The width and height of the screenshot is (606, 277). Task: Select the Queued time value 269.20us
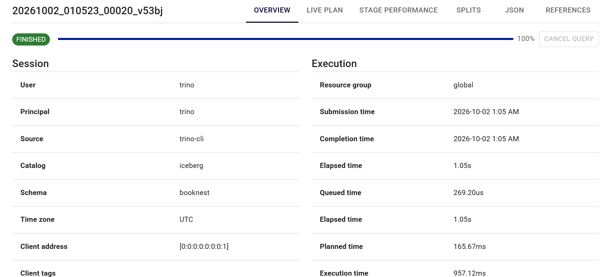pos(469,193)
